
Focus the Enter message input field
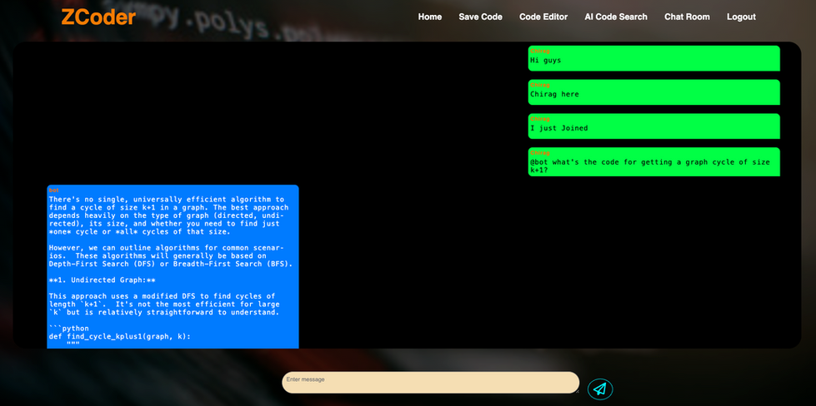pos(430,383)
